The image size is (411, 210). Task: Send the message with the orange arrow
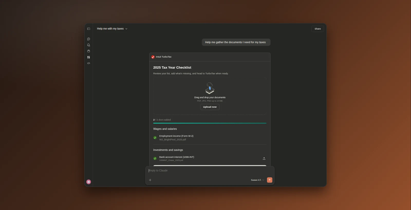[x=269, y=180]
